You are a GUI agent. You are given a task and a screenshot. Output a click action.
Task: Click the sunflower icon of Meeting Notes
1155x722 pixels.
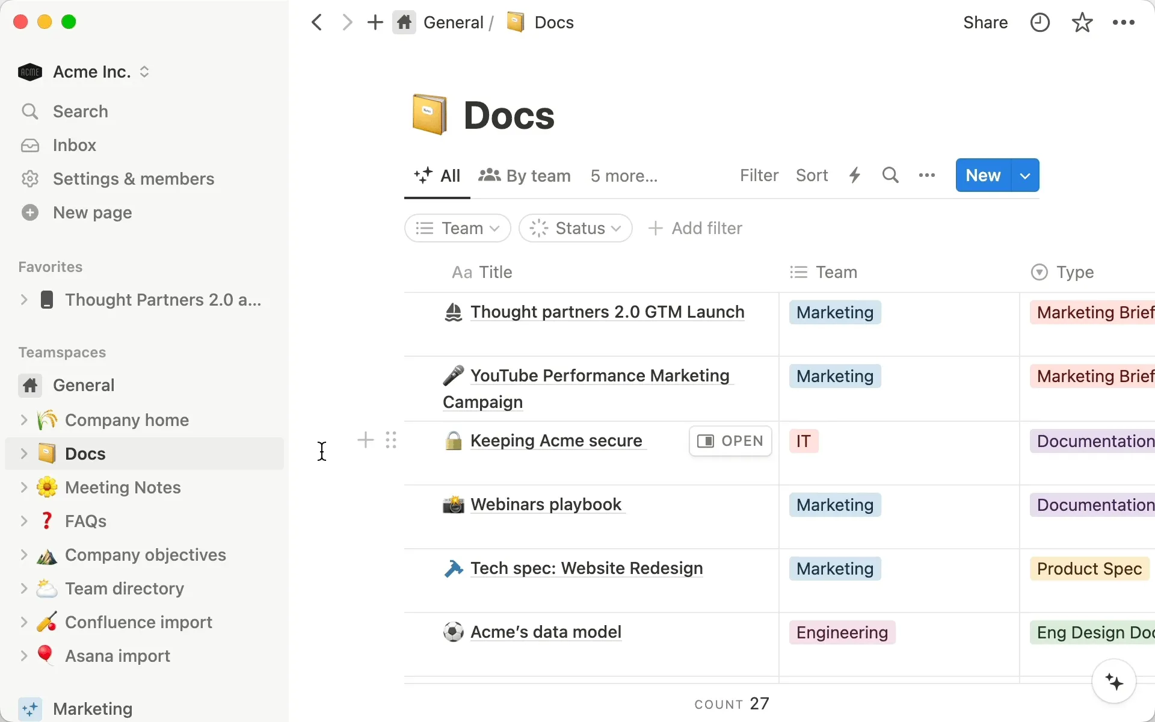click(x=47, y=487)
